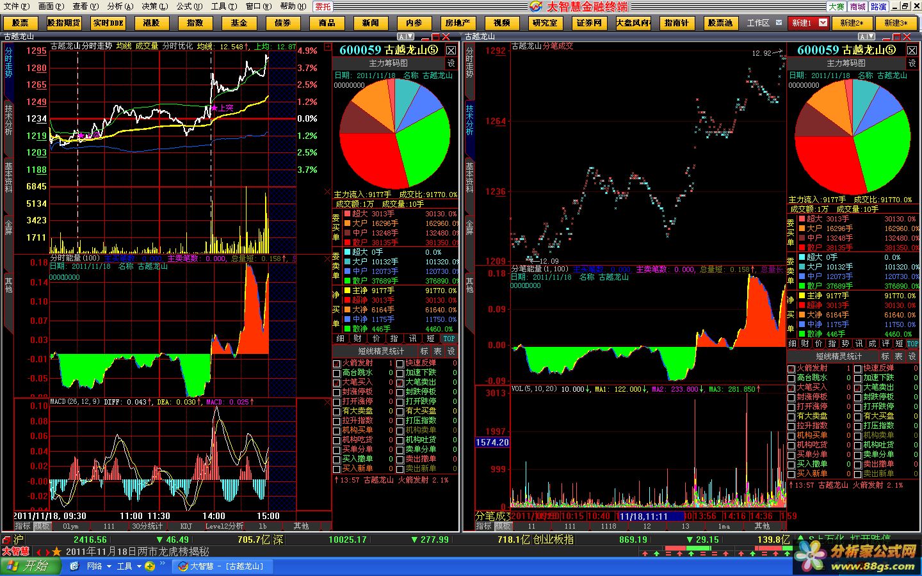
Task: Close the left 600059 info panel with X box
Action: pyautogui.click(x=451, y=50)
